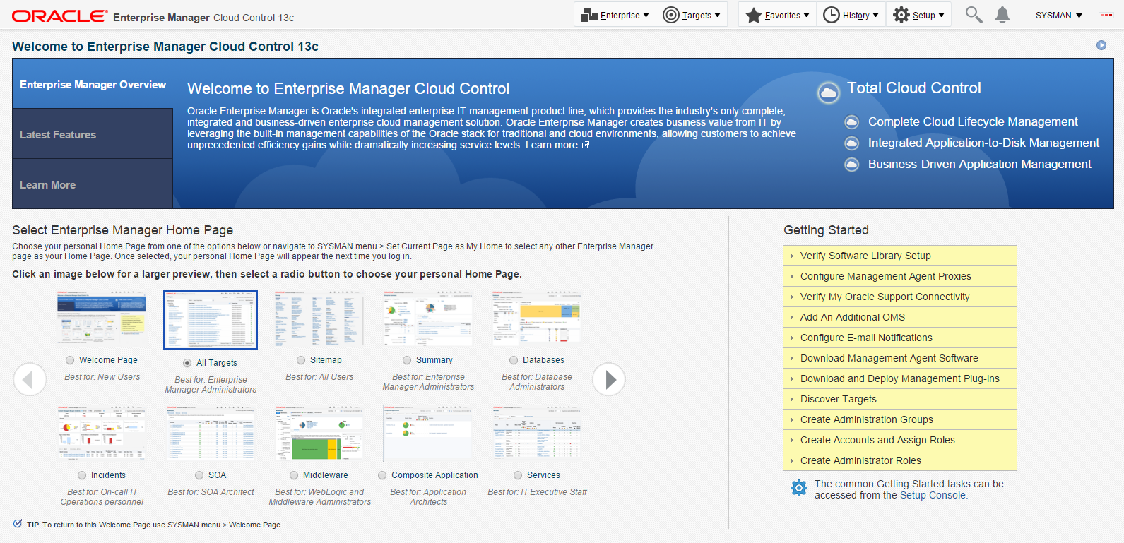Screen dimensions: 1124x543
Task: Select the Databases radio button
Action: pos(514,360)
